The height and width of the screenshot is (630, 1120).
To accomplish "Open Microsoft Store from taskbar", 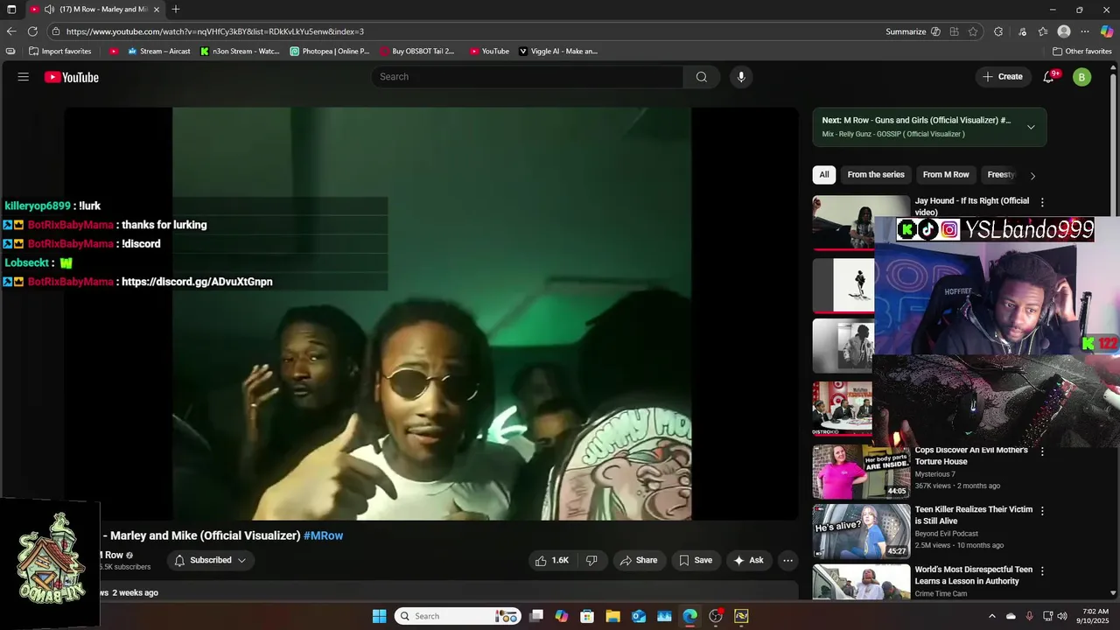I will 587,616.
